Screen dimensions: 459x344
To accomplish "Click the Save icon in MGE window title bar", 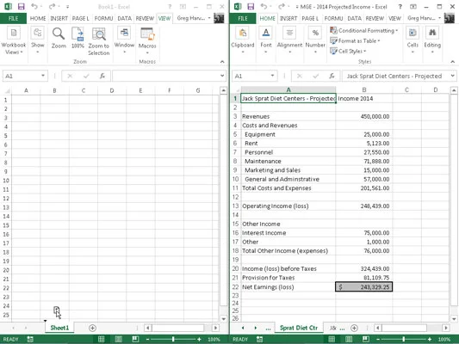I will pyautogui.click(x=251, y=6).
